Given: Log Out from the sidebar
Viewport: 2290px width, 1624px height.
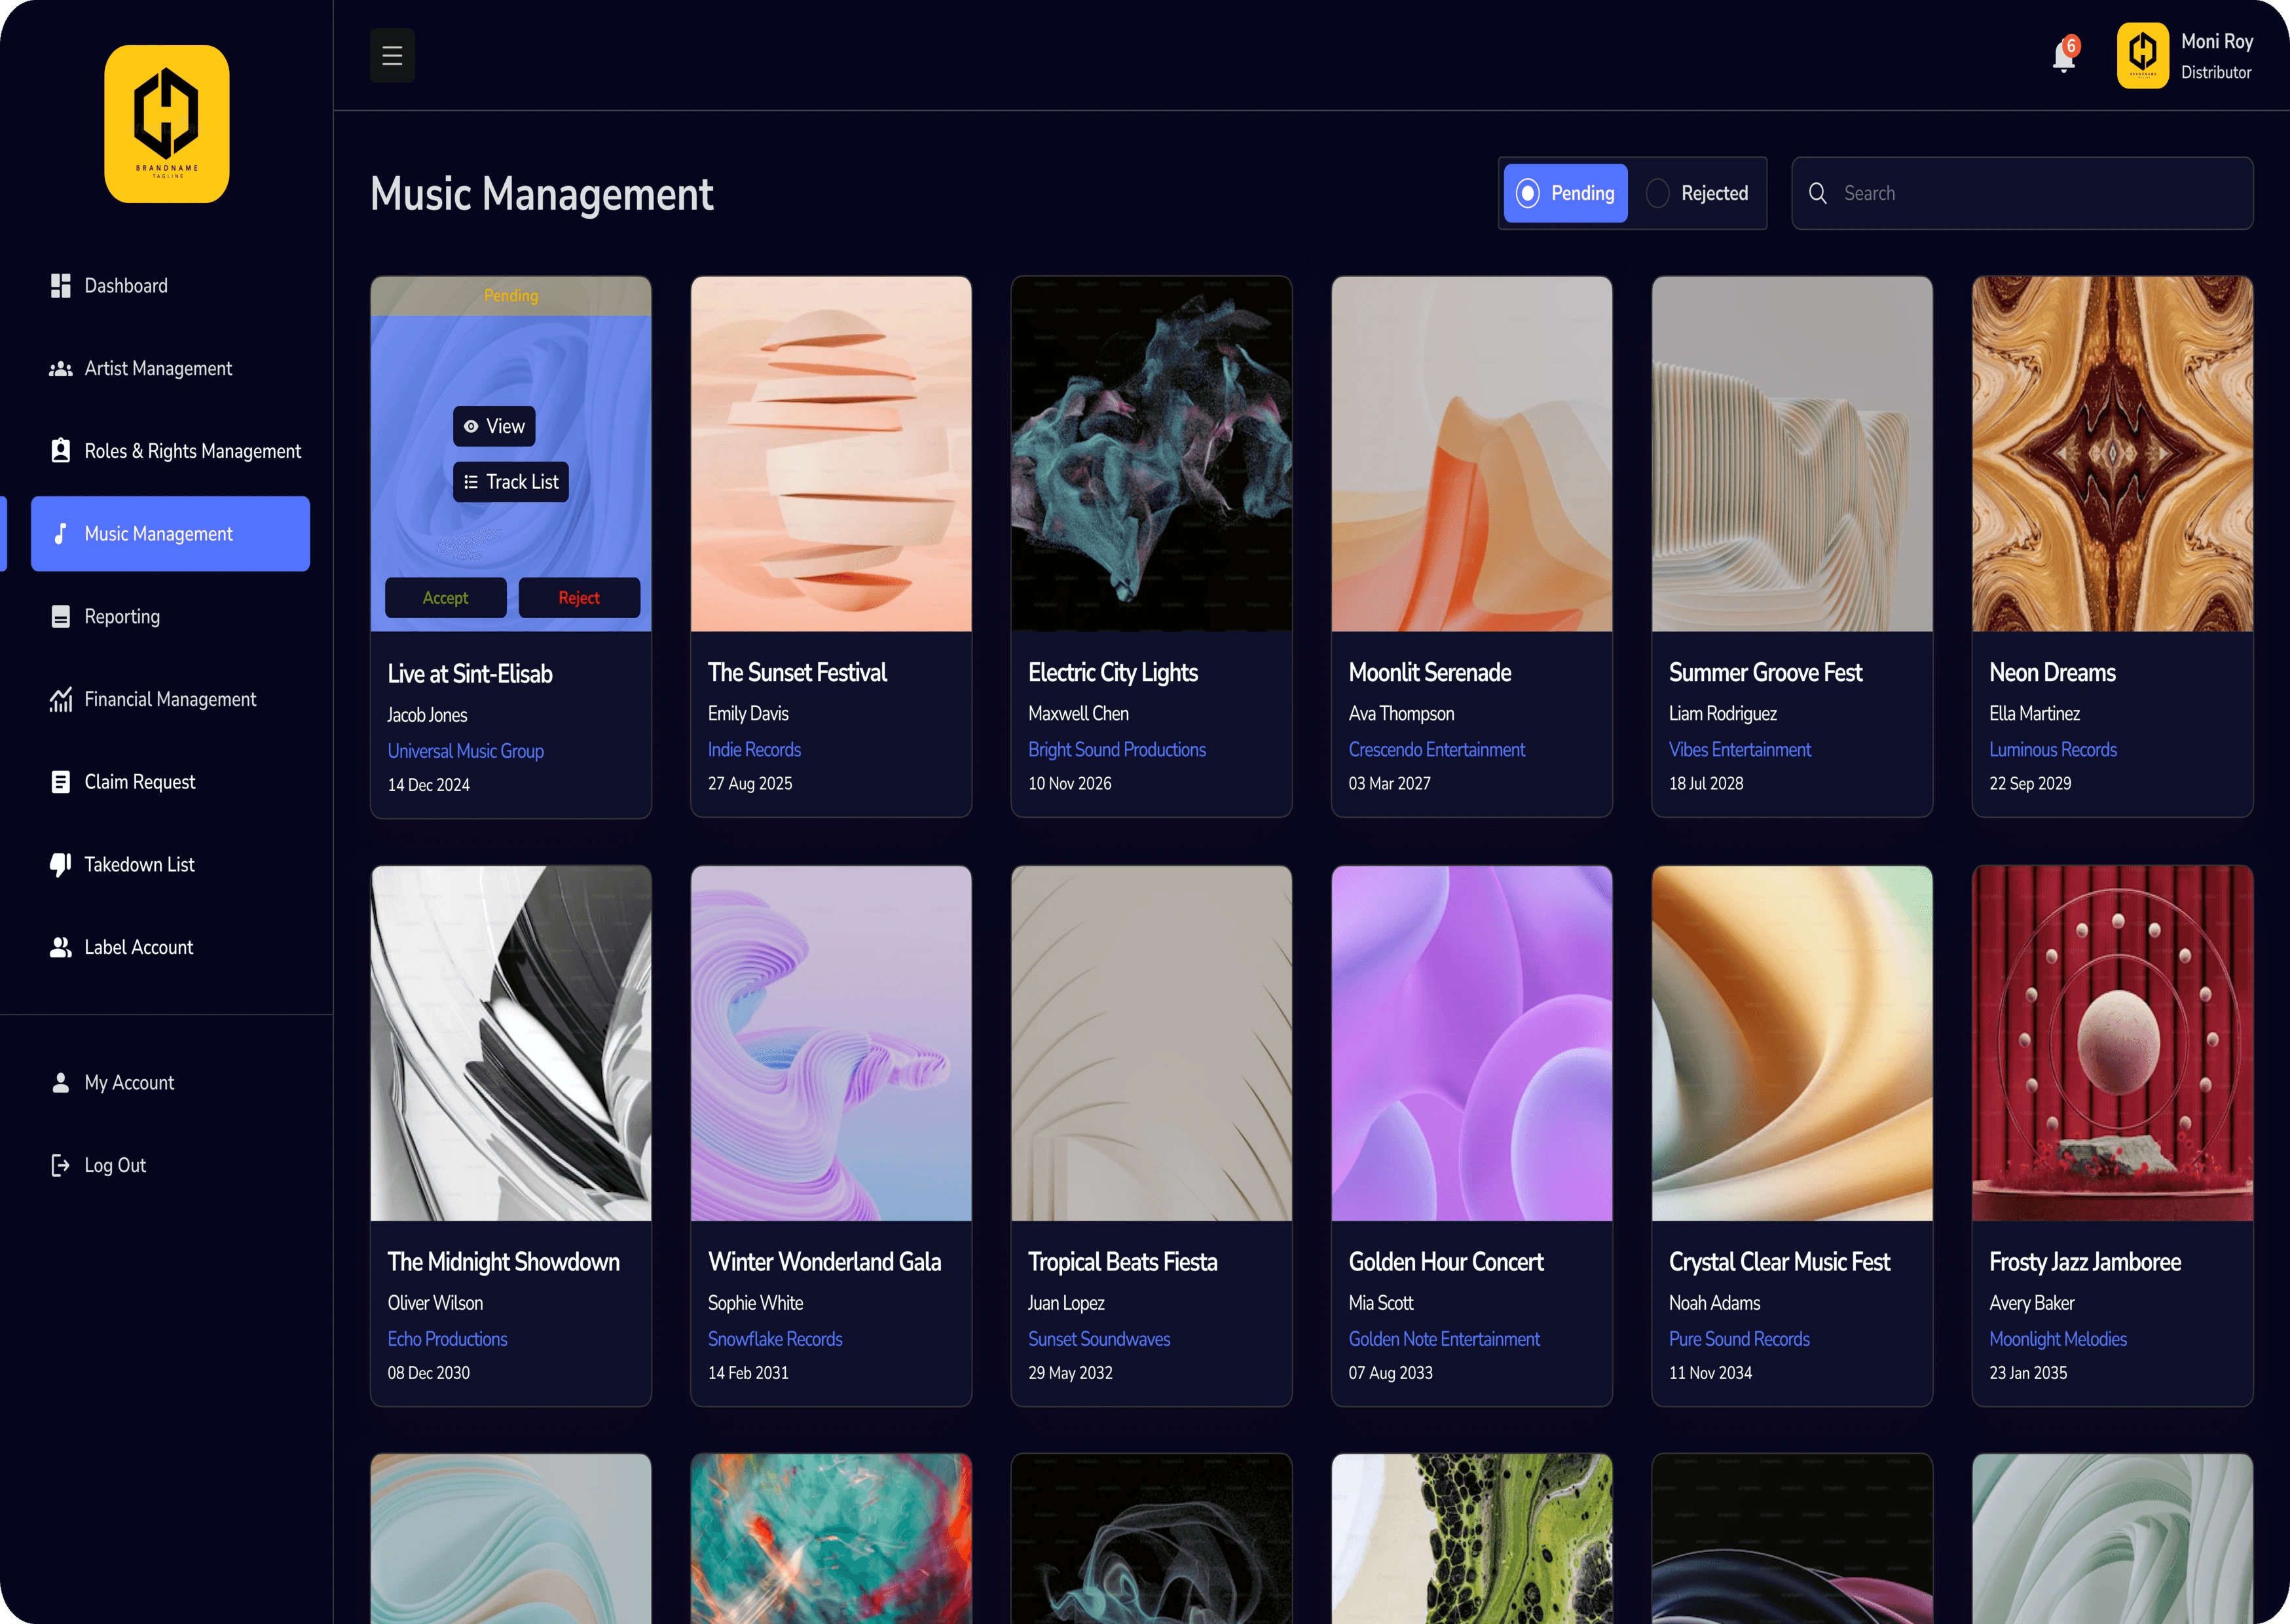Looking at the screenshot, I should pos(170,1165).
